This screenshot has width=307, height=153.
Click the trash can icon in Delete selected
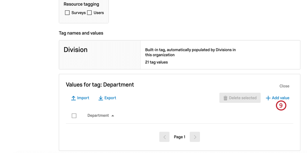coord(225,98)
